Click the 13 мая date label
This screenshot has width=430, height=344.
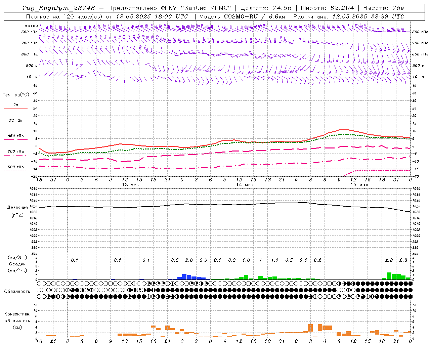pos(131,185)
